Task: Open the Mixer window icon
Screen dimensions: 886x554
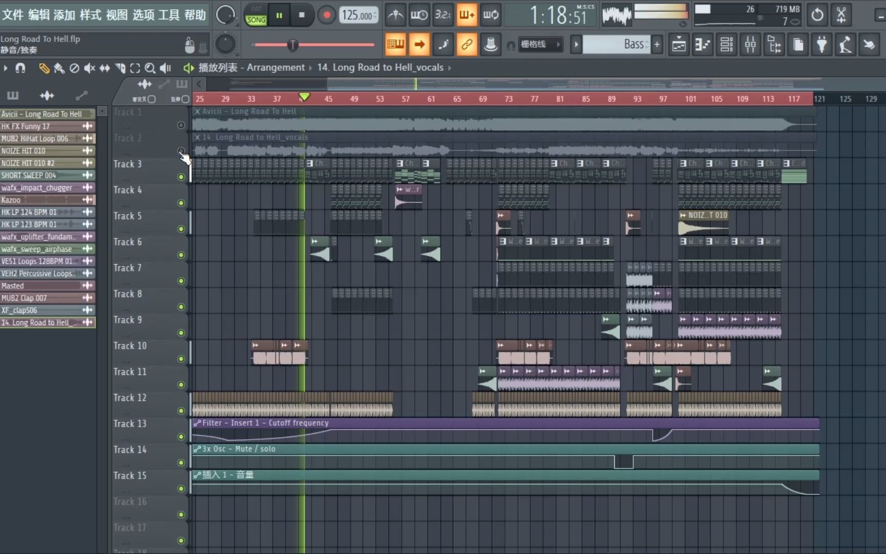Action: pyautogui.click(x=750, y=45)
